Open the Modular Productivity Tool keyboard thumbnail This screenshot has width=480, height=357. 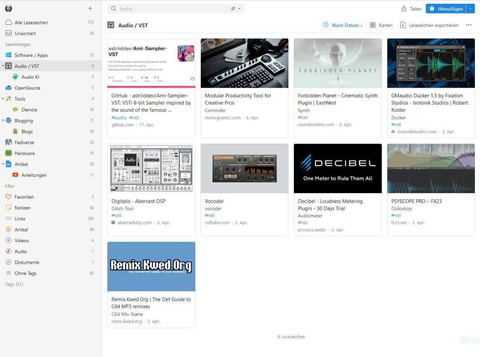[245, 63]
